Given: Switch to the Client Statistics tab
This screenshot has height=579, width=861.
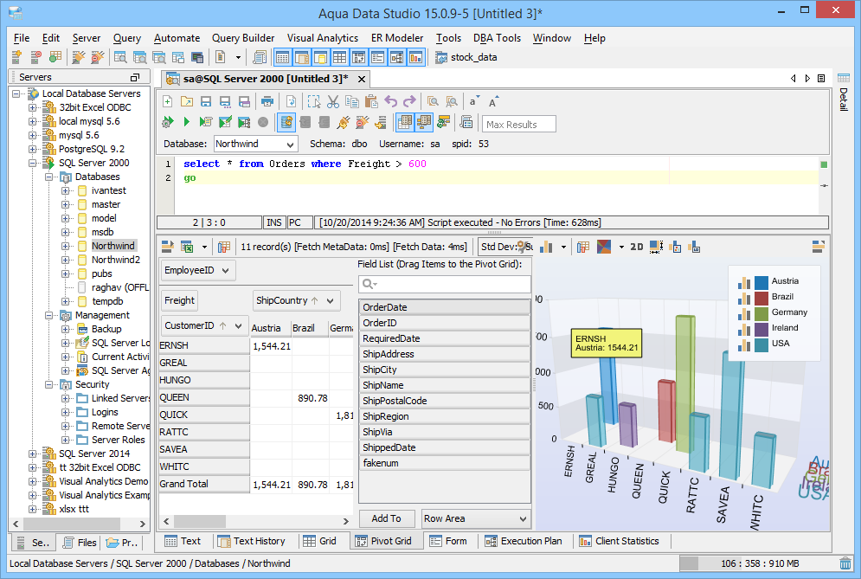Looking at the screenshot, I should tap(620, 541).
